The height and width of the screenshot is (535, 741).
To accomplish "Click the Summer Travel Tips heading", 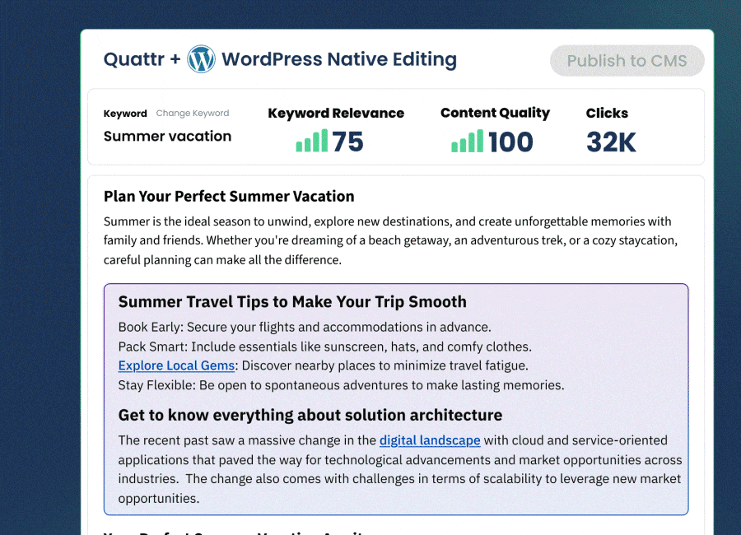I will [292, 301].
